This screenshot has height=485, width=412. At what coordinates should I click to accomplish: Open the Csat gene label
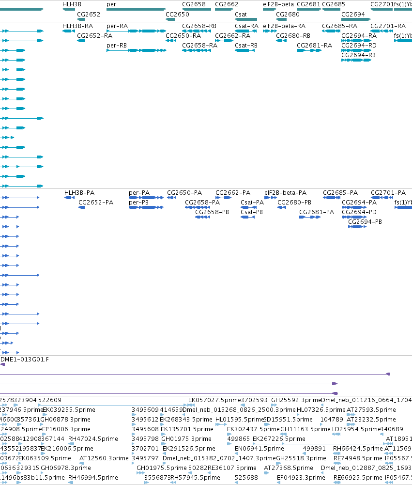(241, 14)
